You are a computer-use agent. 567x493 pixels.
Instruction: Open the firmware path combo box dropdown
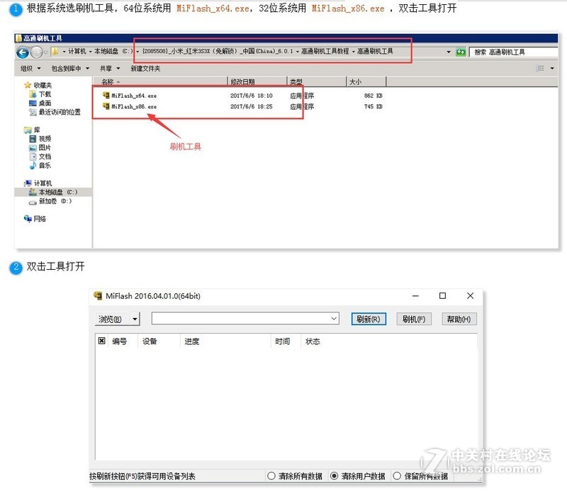pos(334,319)
